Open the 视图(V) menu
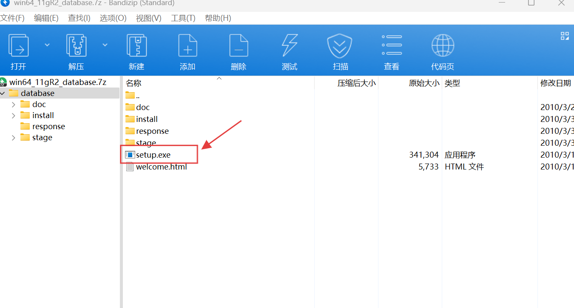Image resolution: width=574 pixels, height=308 pixels. (149, 18)
